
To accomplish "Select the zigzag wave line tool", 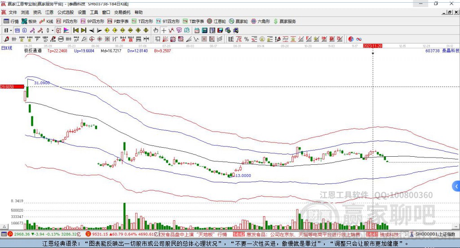I will (x=196, y=39).
